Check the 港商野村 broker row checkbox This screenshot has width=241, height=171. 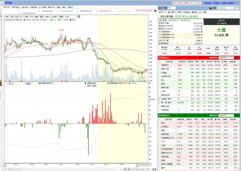pos(159,65)
